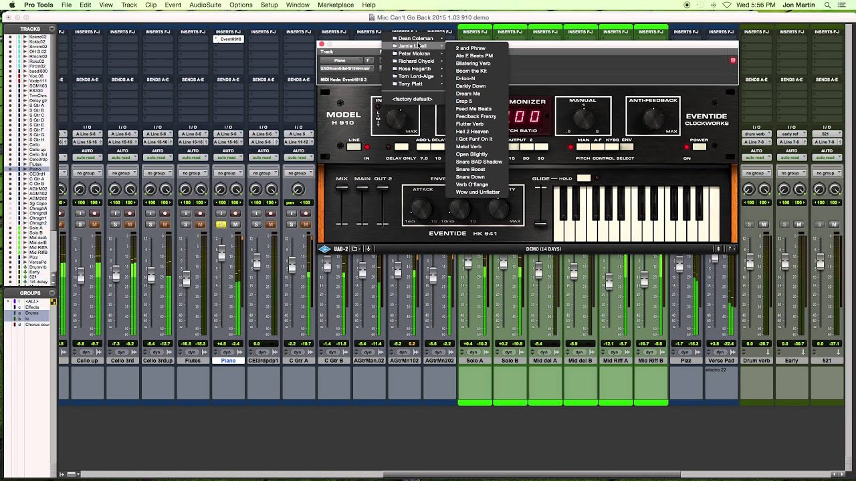Viewport: 856px width, 481px height.
Task: Open the UAD-2 preset folder icon
Action: click(x=356, y=249)
